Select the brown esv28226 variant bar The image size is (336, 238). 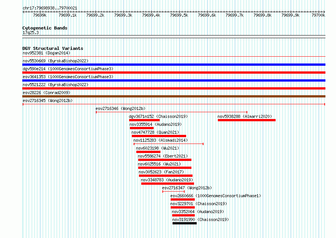[174, 96]
